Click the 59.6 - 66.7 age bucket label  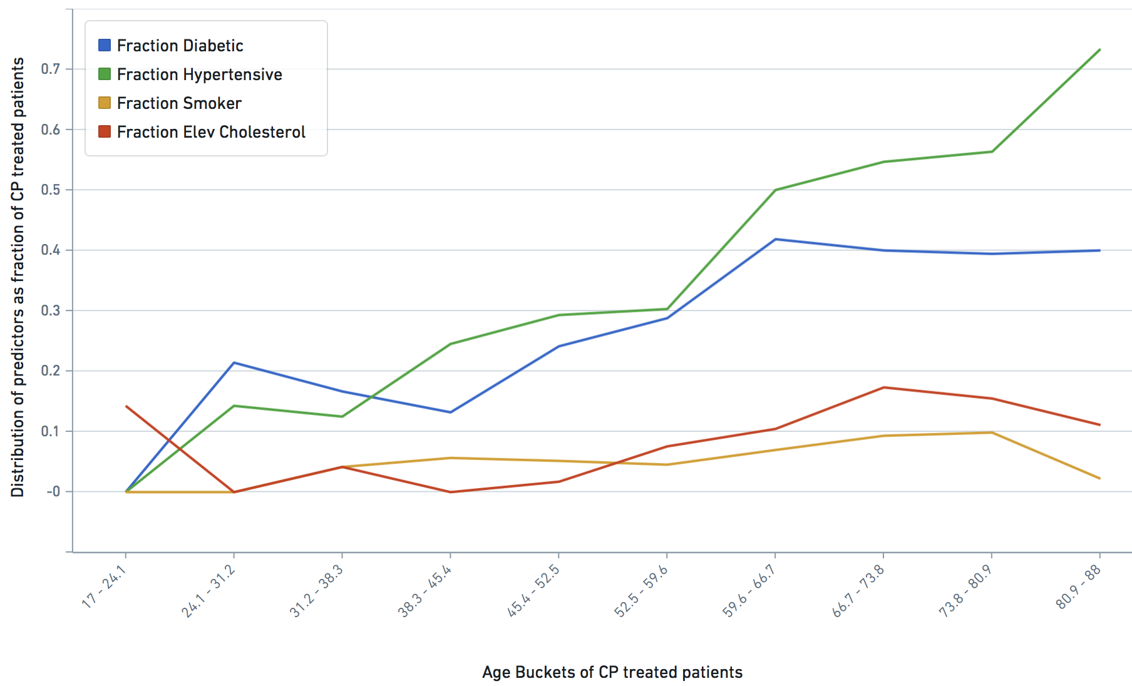751,591
